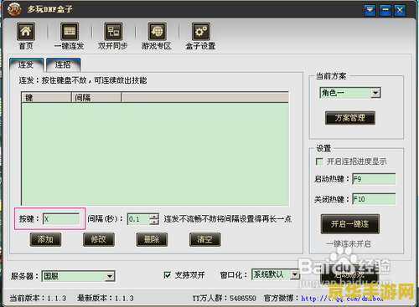Screen dimensions: 419x307
Task: Click the 最新版本：1.1.3 text
Action: click(106, 298)
